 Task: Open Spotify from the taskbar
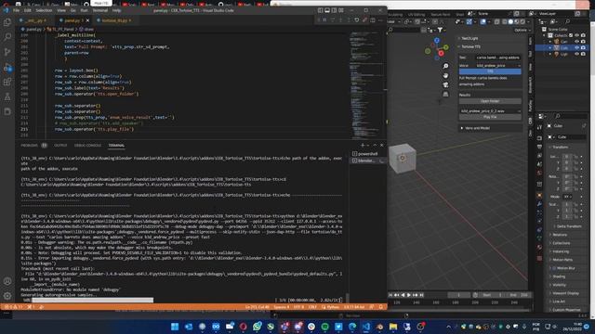click(x=324, y=327)
